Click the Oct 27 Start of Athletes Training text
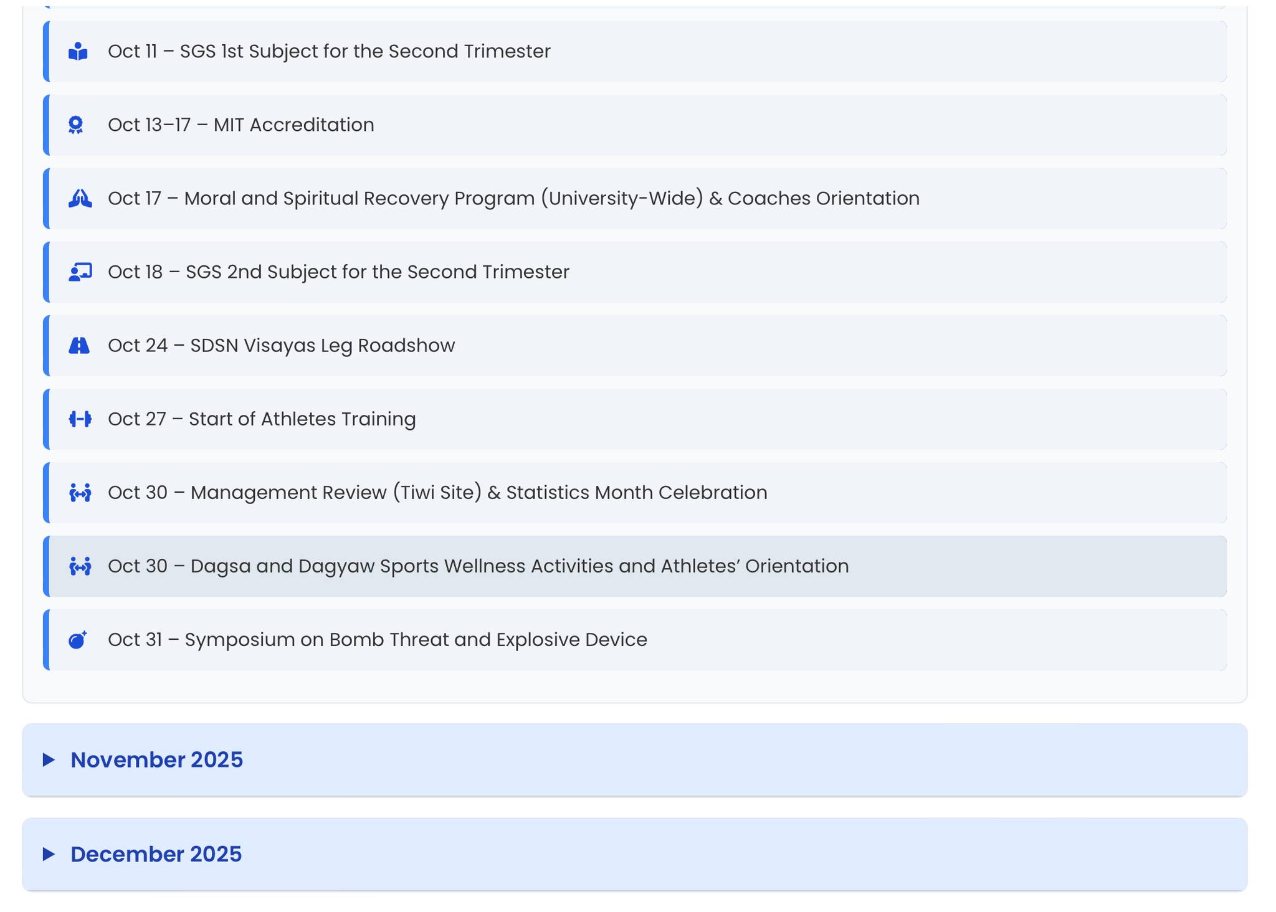 (x=262, y=419)
